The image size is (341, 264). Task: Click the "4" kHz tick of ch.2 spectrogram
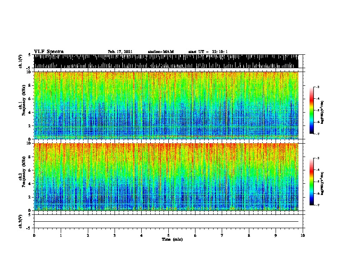coord(30,184)
